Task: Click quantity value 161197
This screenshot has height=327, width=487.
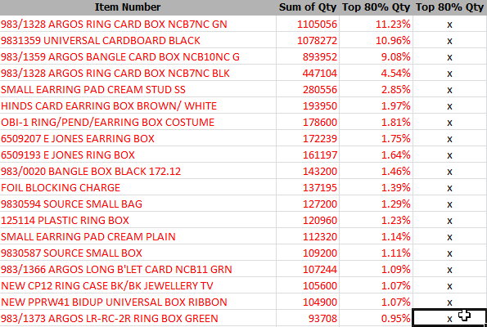Action: [319, 155]
